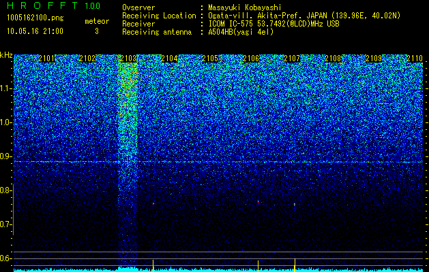
Task: Click the meteor echo dot near 2106
Action: coord(258,202)
